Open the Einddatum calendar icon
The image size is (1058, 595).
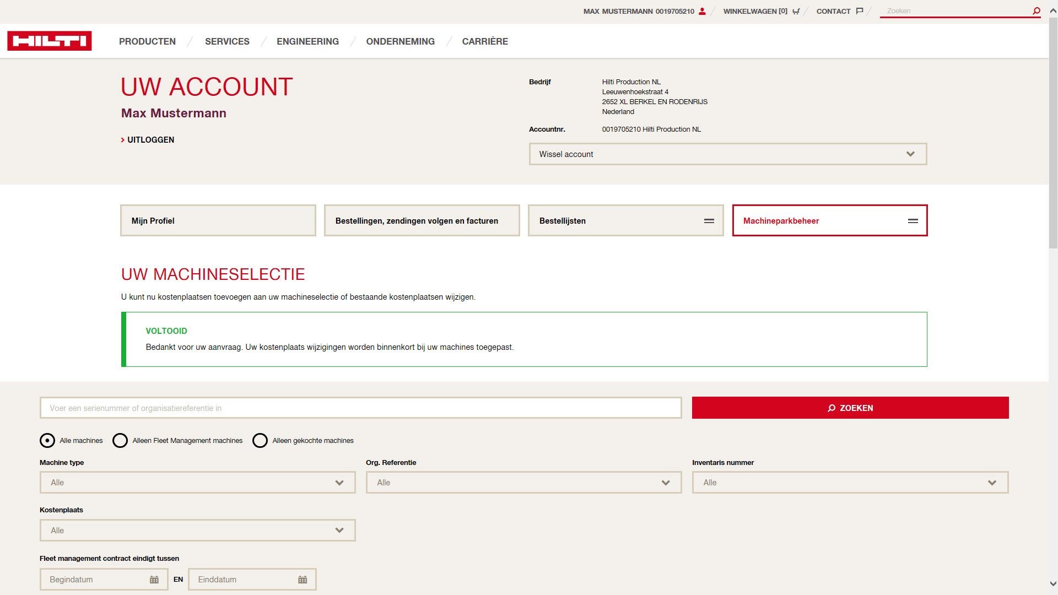pos(303,580)
